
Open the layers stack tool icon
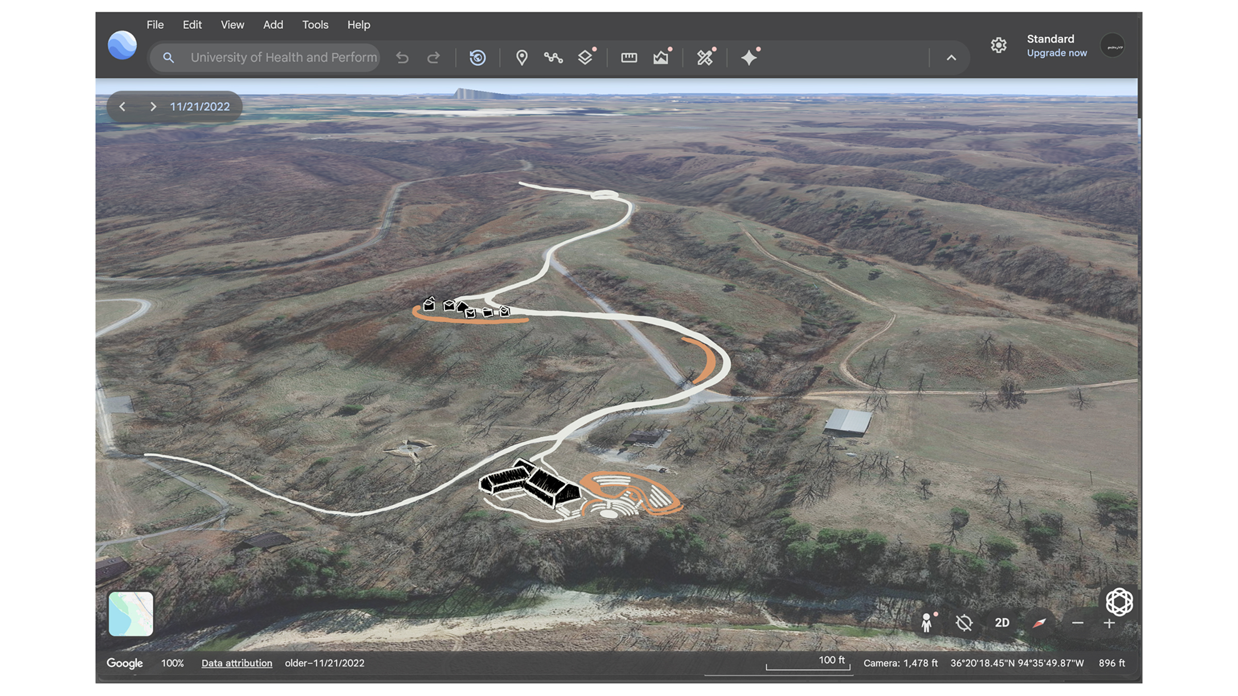(x=585, y=57)
